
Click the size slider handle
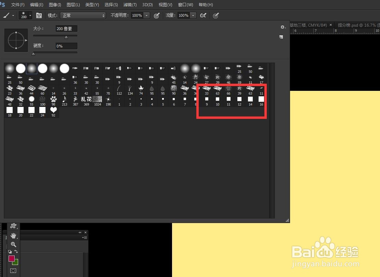pos(66,37)
